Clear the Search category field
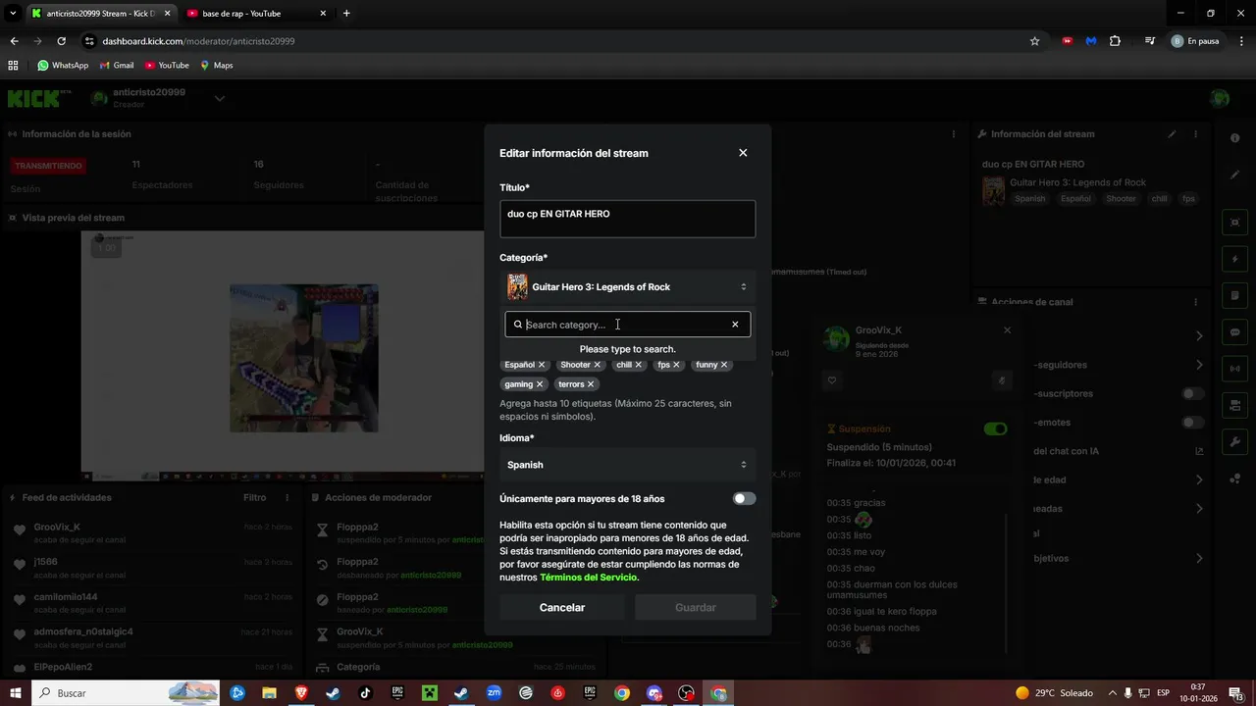The image size is (1256, 706). pos(735,325)
